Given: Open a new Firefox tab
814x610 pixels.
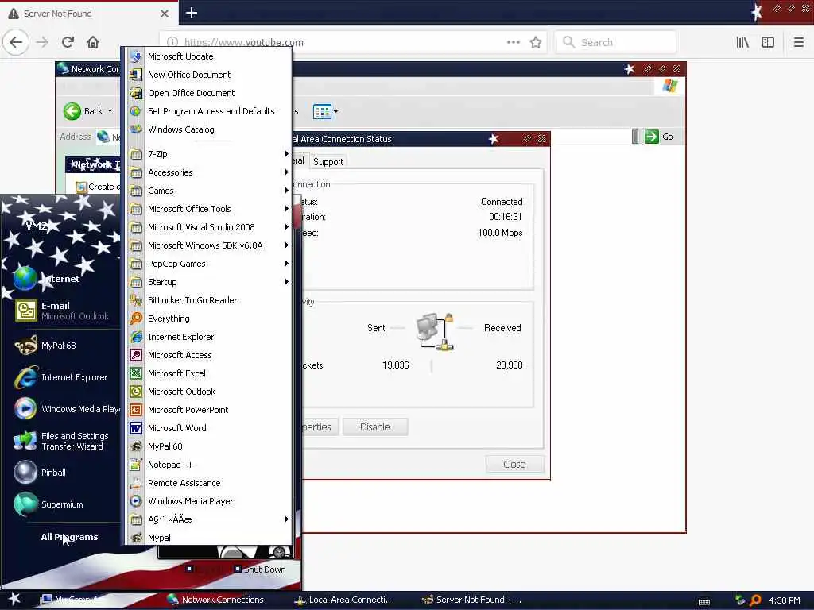Looking at the screenshot, I should point(192,13).
